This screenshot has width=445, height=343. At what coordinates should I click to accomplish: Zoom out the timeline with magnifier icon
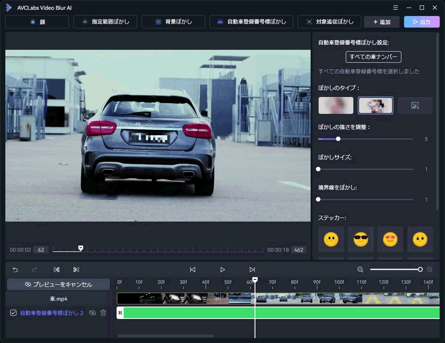360,270
